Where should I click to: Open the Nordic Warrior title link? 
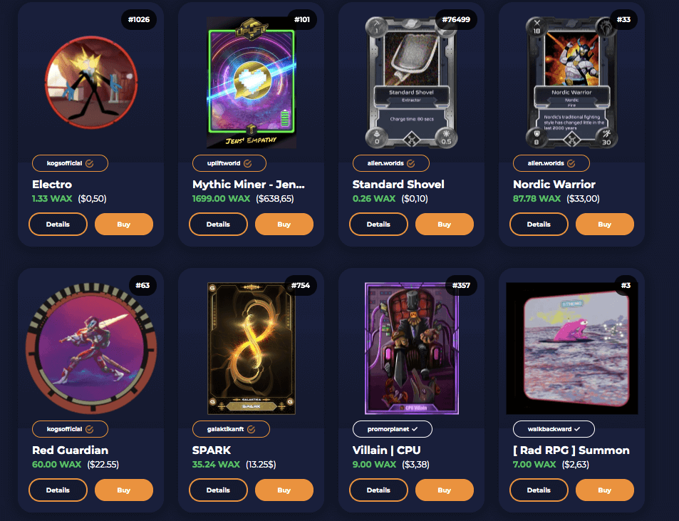(x=554, y=185)
